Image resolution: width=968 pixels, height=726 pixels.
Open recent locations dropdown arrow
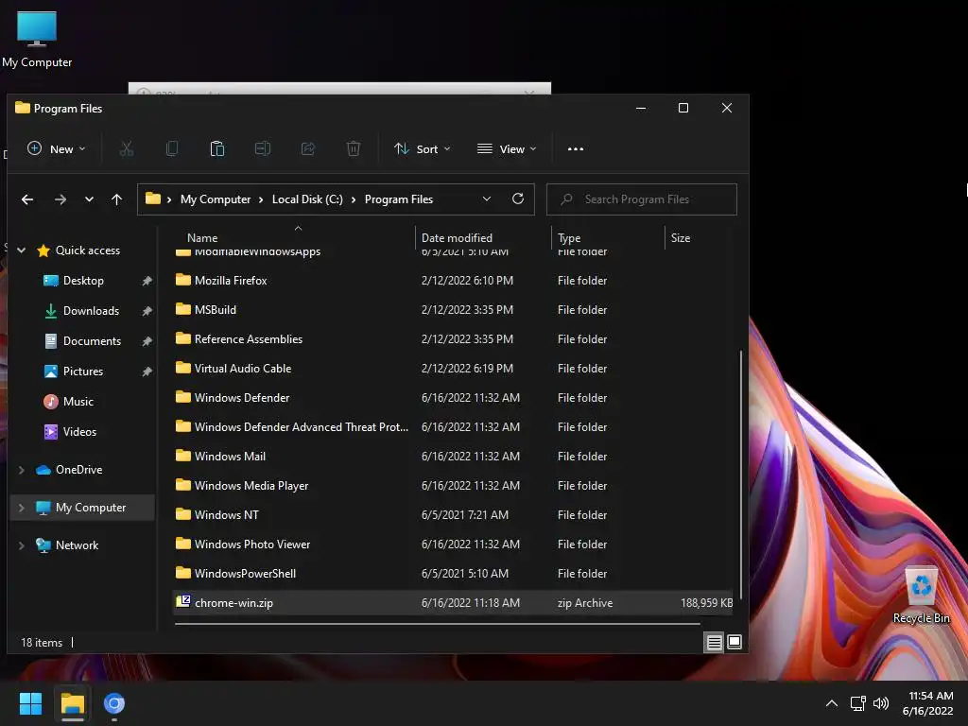(90, 199)
